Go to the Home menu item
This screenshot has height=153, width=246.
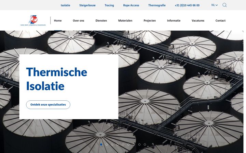[x=58, y=21]
